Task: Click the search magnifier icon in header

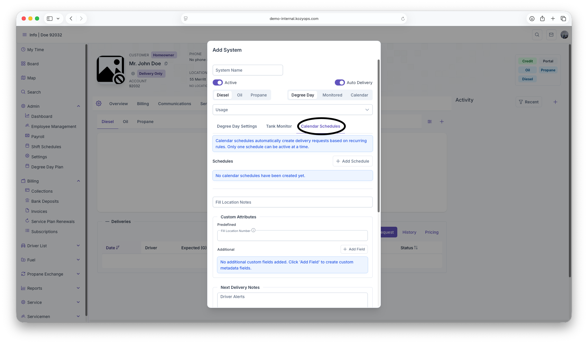Action: point(537,35)
